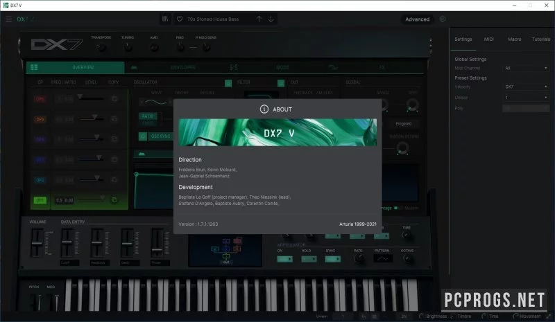
Task: Open the Midi Channel dropdown
Action: 526,68
